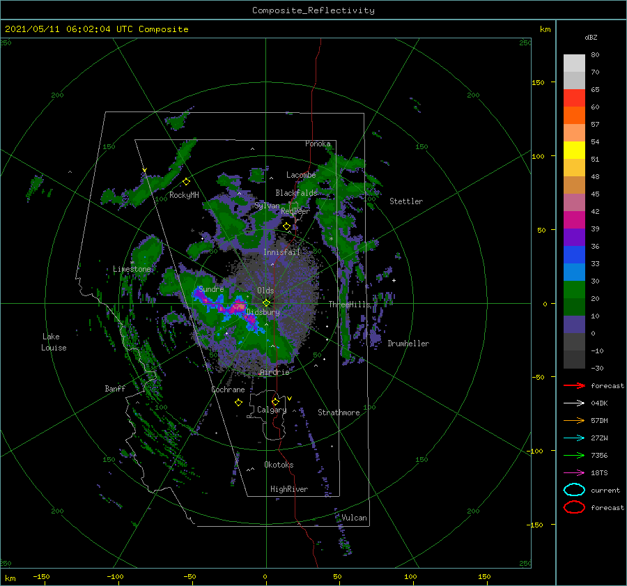Pick the red 65–60 dBZ color swatch
The height and width of the screenshot is (586, 627).
(x=574, y=98)
